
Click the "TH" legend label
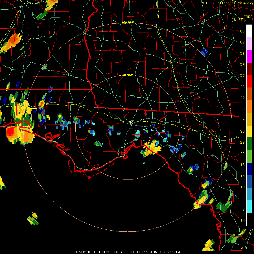(x=242, y=220)
